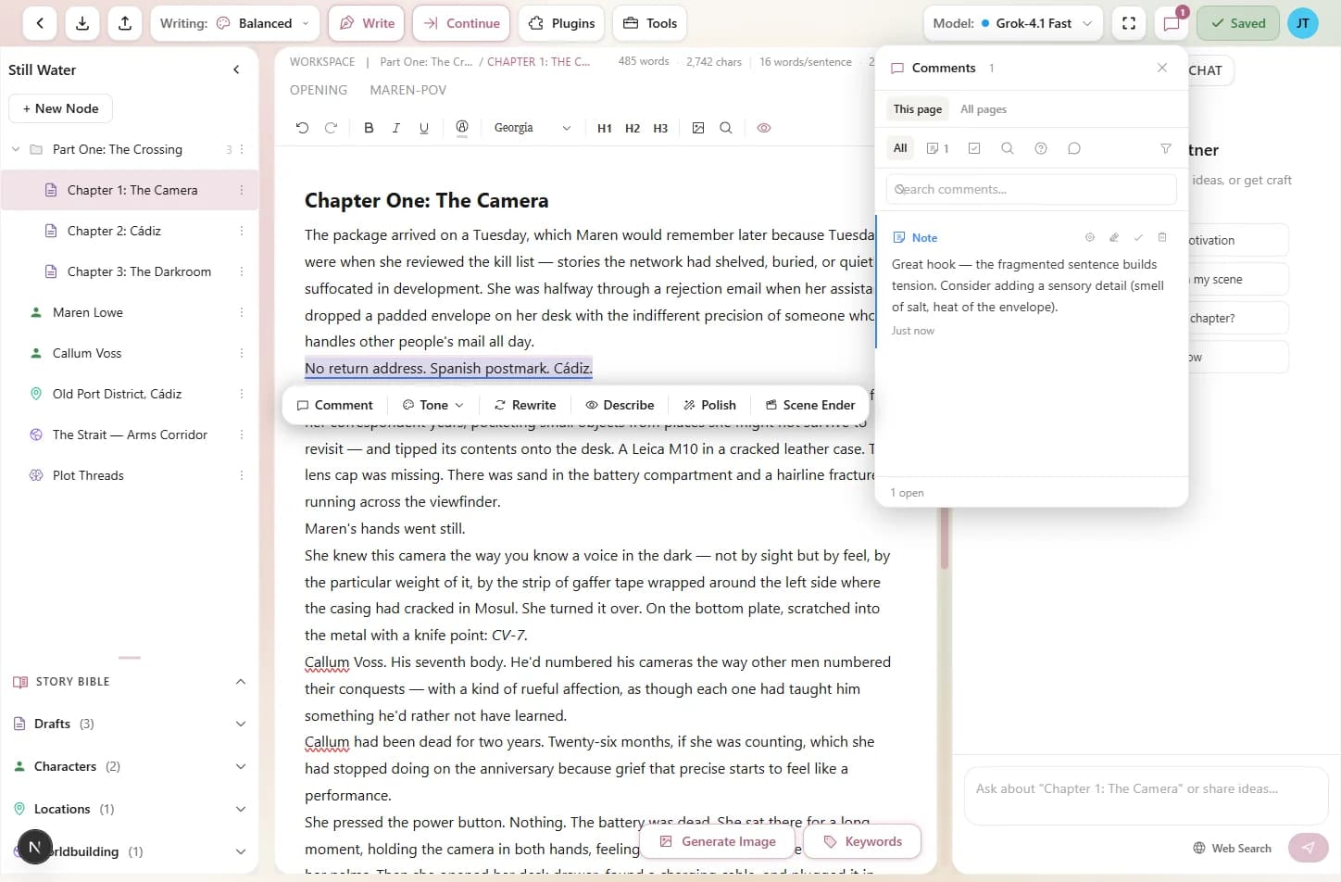Open the CHAT tab
1341x882 pixels.
[1205, 69]
